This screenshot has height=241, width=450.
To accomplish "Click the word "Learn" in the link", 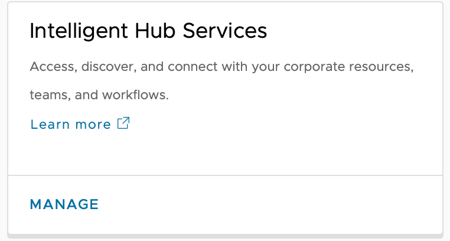I will pos(47,125).
